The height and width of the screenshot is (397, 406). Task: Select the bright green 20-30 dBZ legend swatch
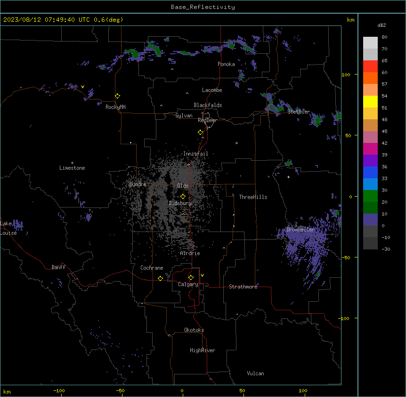tap(370, 196)
